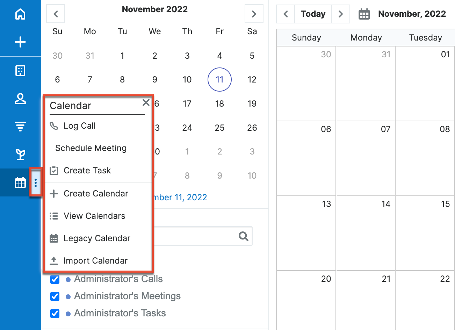Open the three-dot calendar options menu

click(36, 183)
